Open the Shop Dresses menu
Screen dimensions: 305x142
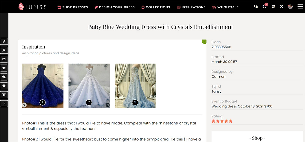click(x=73, y=7)
